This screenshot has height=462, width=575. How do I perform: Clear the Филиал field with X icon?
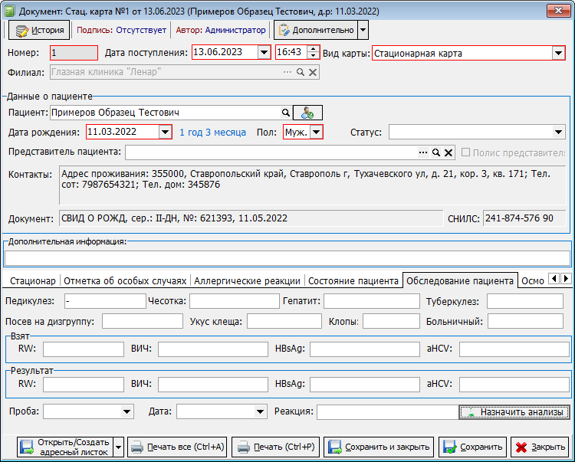[313, 72]
